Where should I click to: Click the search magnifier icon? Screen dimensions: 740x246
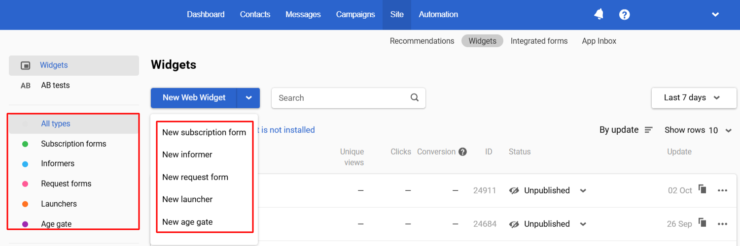pos(415,97)
